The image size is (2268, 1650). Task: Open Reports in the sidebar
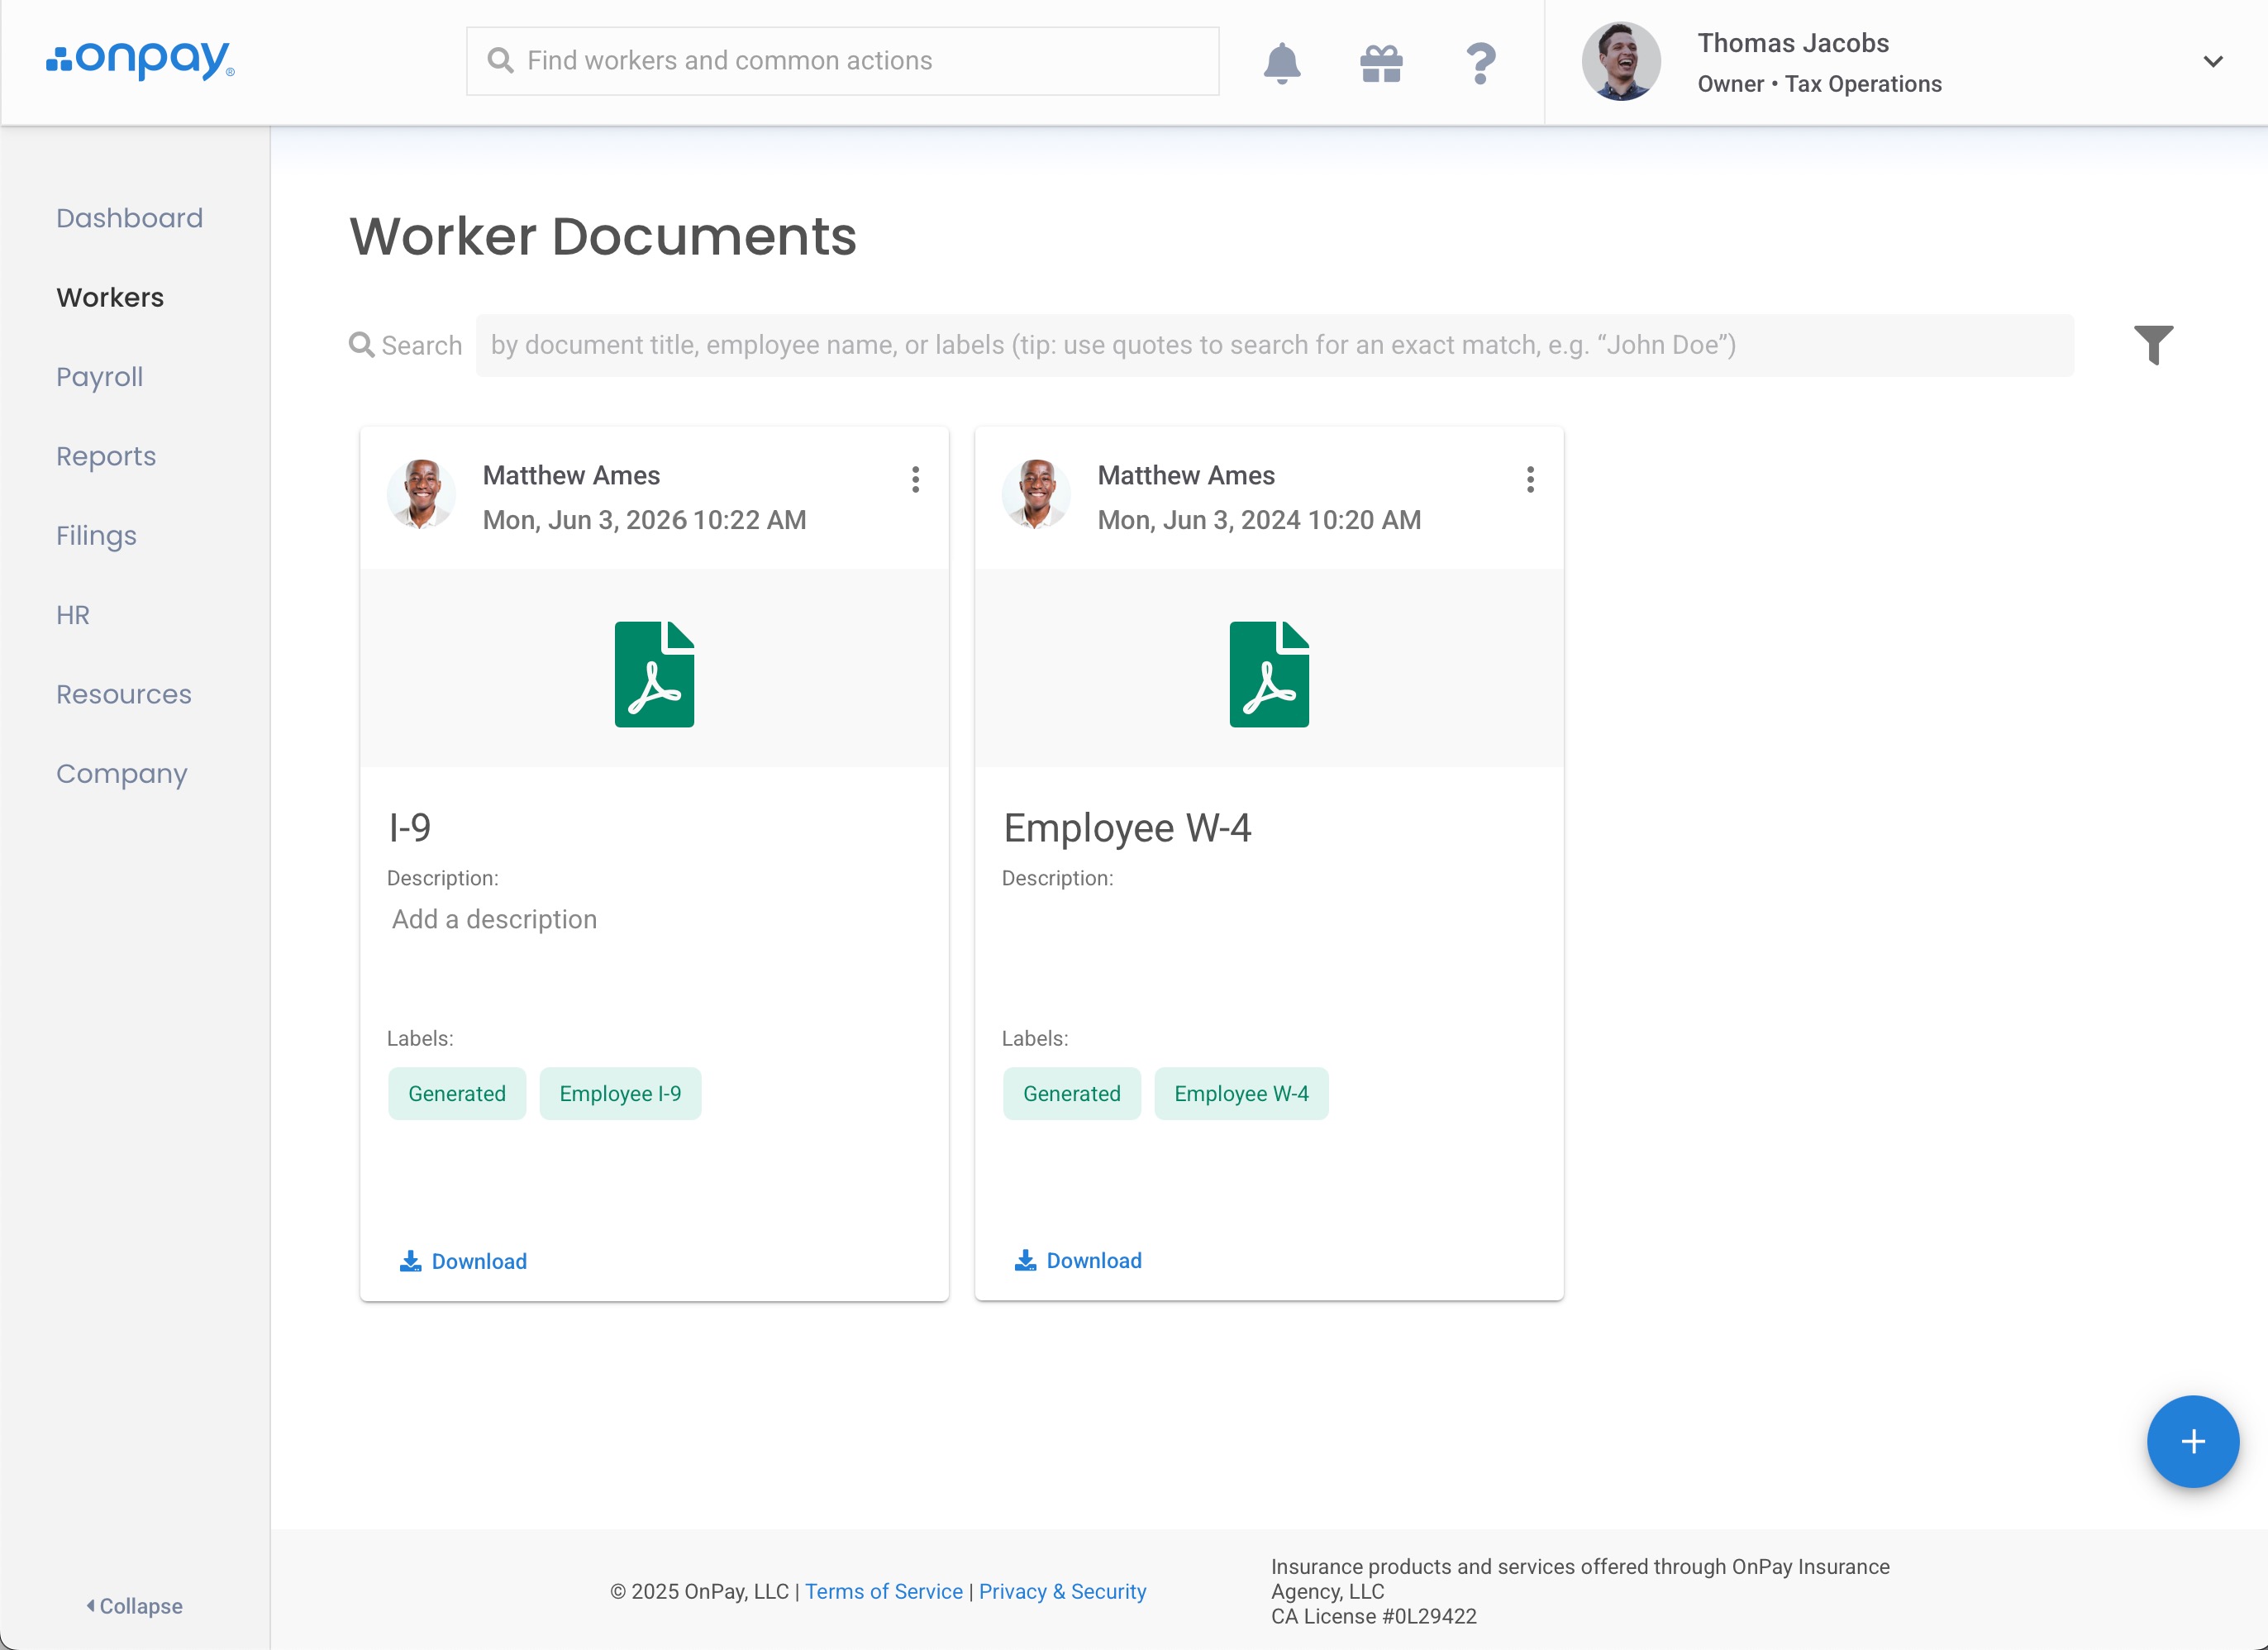click(106, 456)
